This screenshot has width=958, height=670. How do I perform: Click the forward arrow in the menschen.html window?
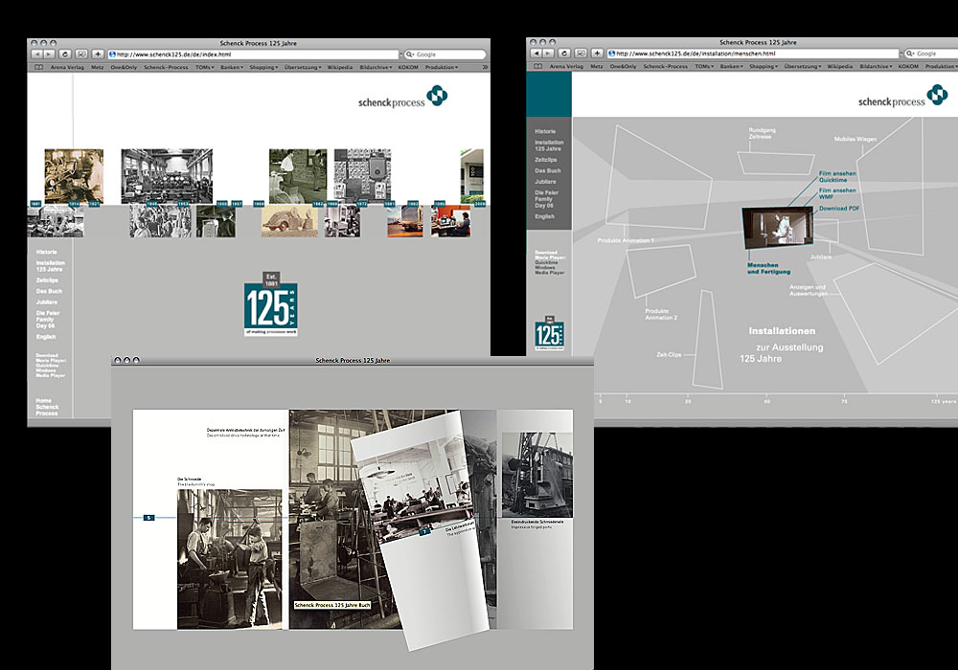(549, 54)
